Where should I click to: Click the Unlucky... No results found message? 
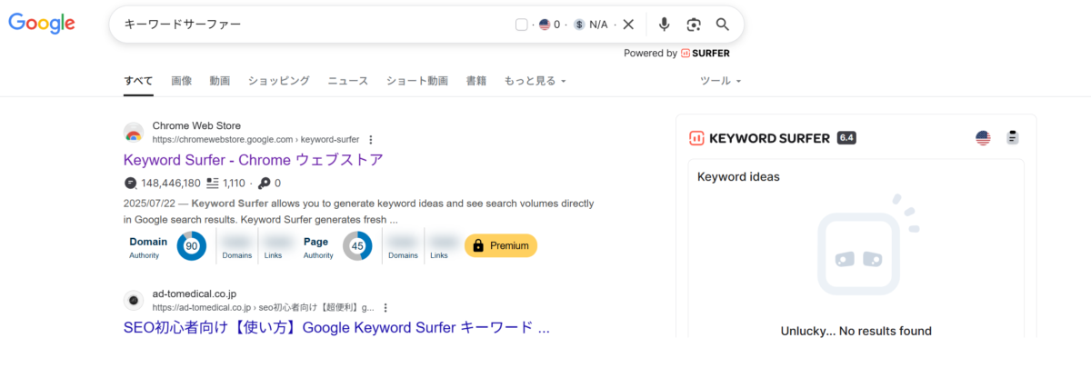(856, 331)
